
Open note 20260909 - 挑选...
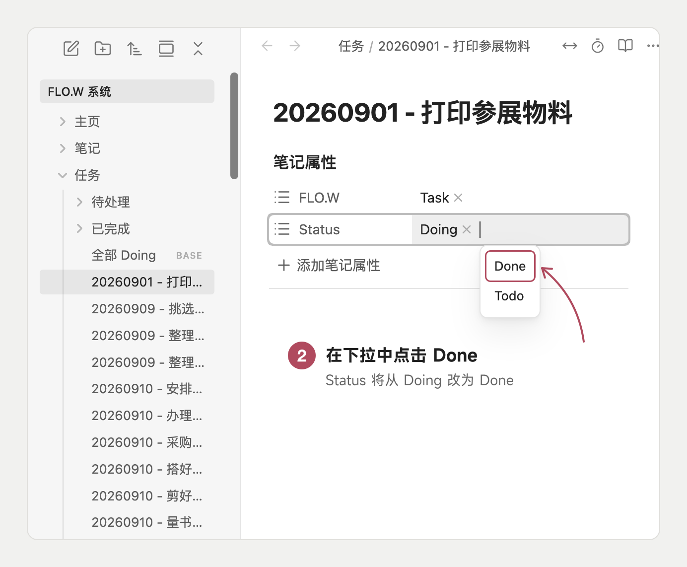(147, 309)
